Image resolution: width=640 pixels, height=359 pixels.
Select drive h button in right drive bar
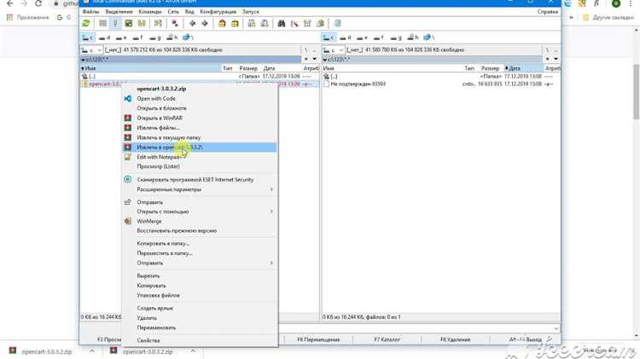[416, 38]
